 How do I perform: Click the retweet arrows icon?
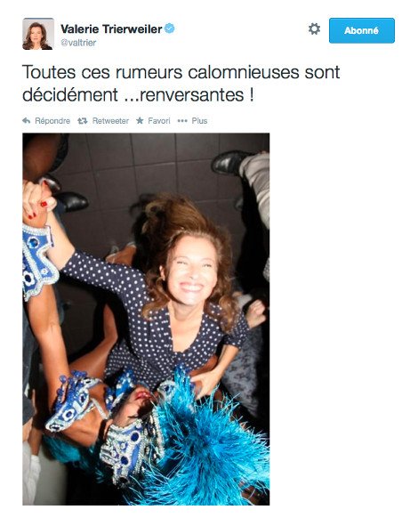[x=83, y=121]
